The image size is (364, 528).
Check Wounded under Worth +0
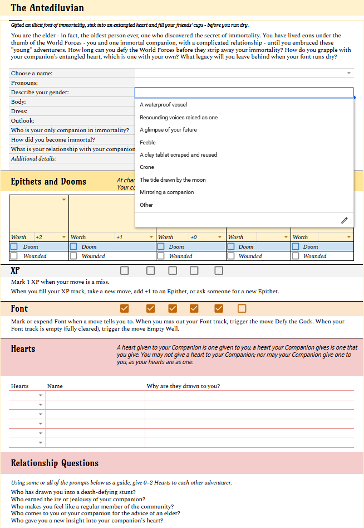coord(161,256)
